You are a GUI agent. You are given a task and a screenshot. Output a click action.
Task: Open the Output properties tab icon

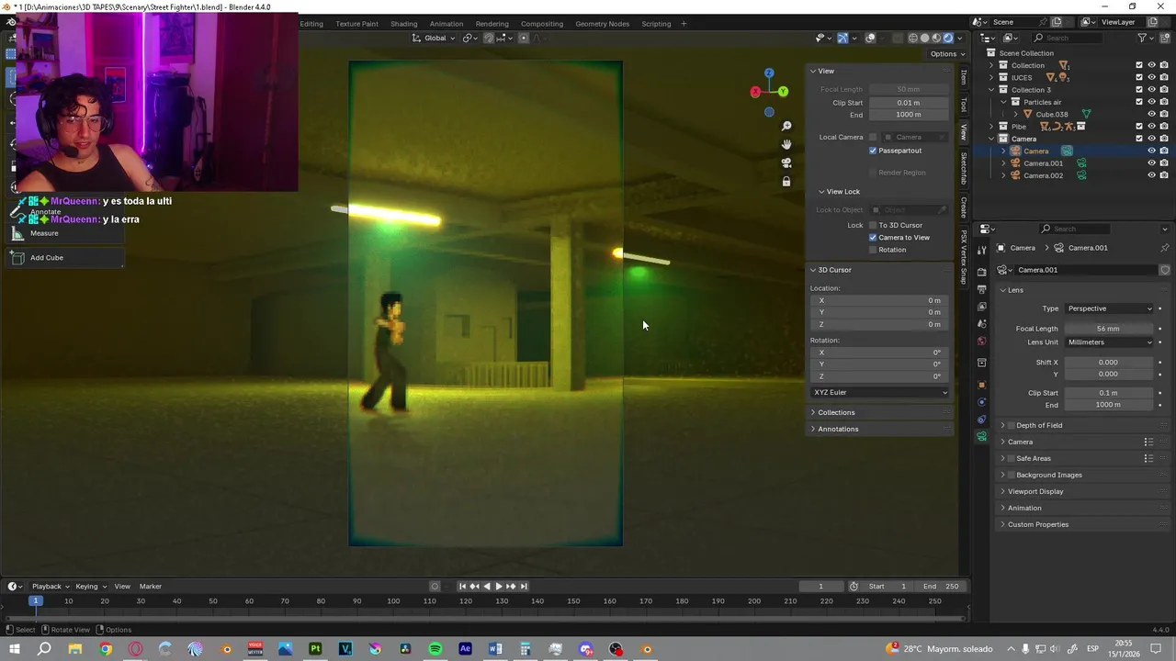[981, 289]
